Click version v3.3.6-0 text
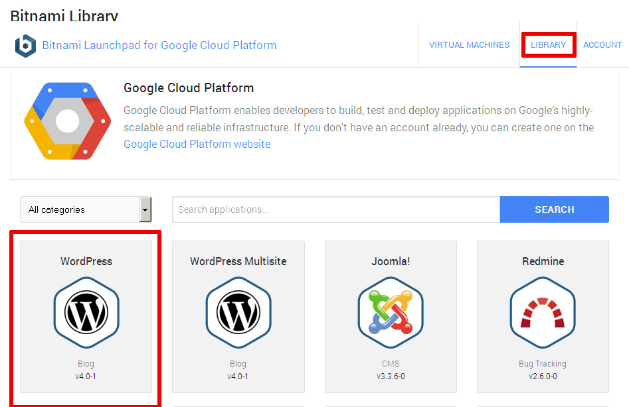 click(391, 377)
